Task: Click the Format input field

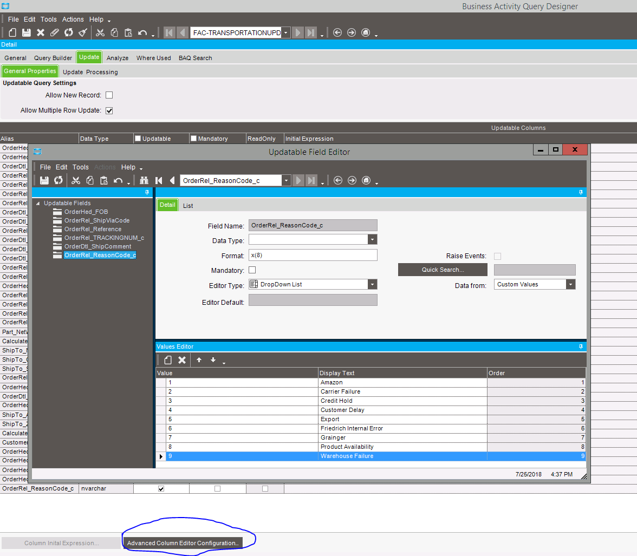Action: [x=313, y=255]
